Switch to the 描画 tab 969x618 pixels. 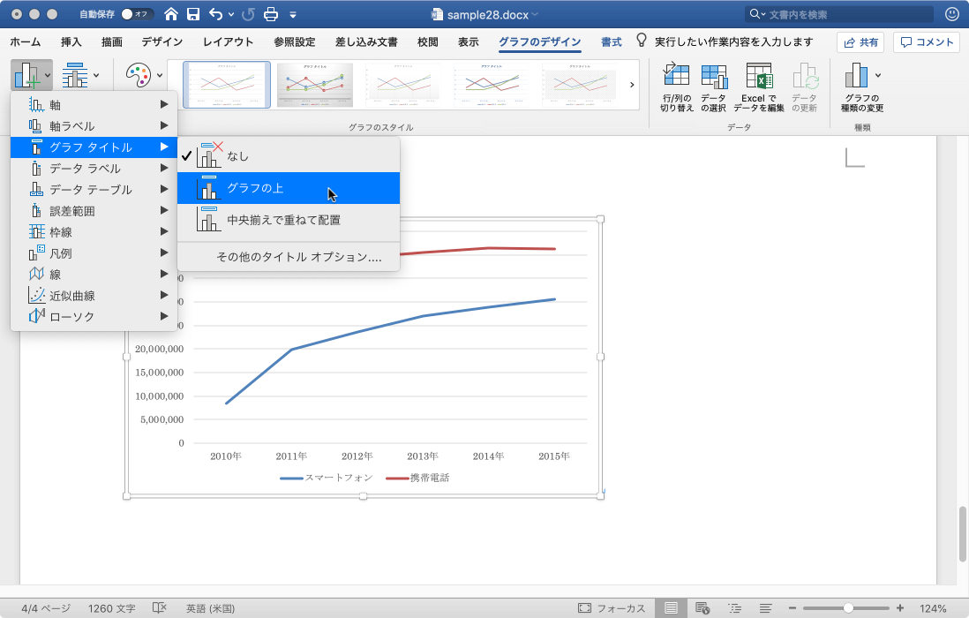pos(112,42)
